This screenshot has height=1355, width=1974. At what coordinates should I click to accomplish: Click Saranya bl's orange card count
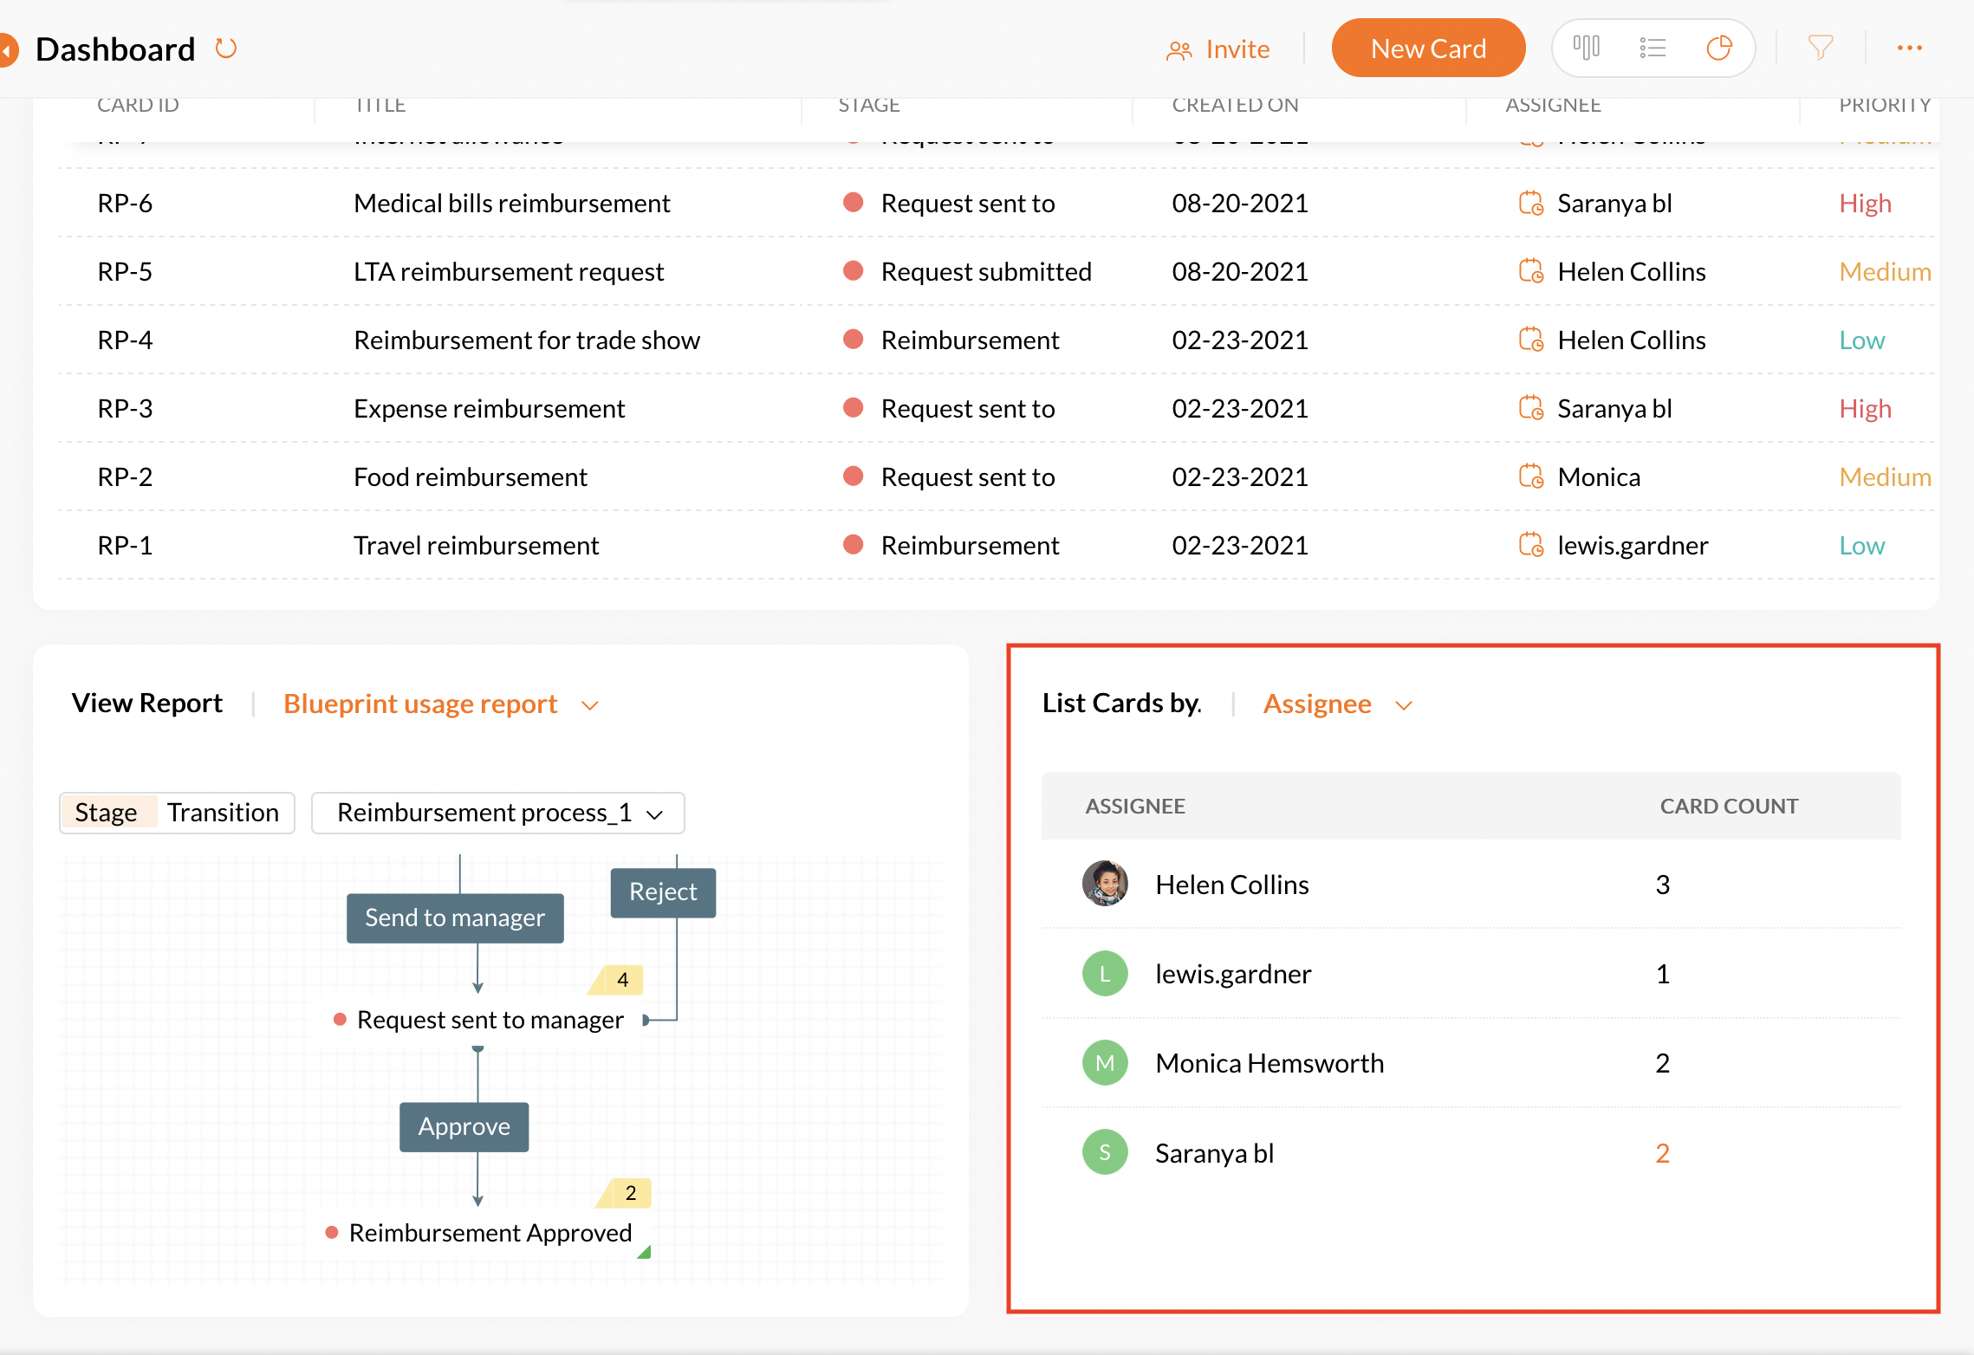tap(1662, 1153)
